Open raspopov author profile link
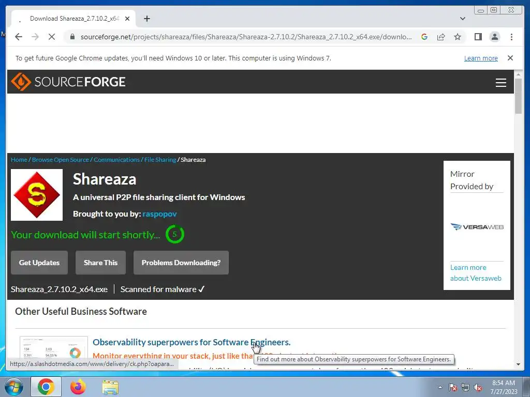The height and width of the screenshot is (397, 530). 159,213
